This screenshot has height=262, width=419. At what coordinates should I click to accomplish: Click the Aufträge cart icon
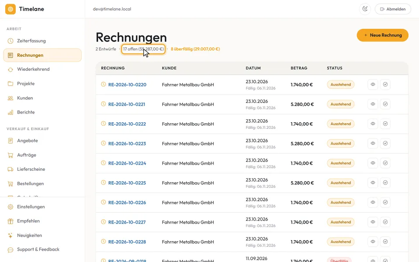click(10, 155)
